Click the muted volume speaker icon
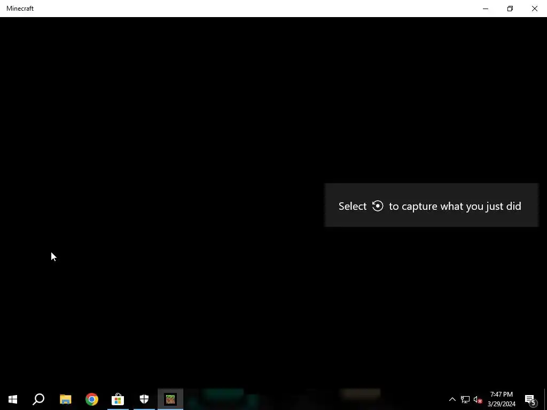 coord(478,399)
